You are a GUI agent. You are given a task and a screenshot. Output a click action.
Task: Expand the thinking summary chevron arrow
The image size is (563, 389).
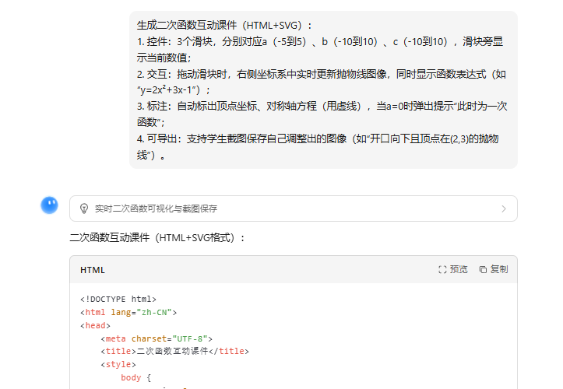(503, 209)
